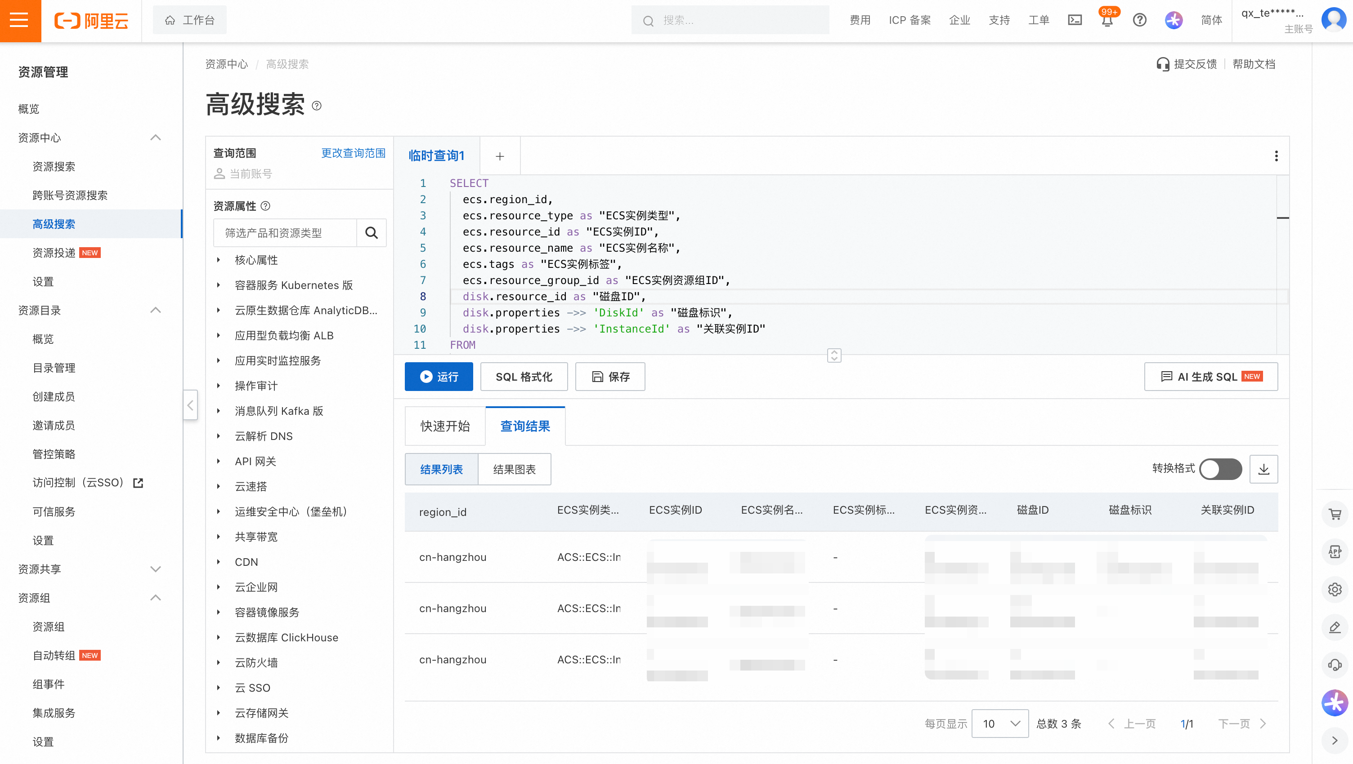Viewport: 1353px width, 764px height.
Task: Select 结果列表 view
Action: (x=441, y=469)
